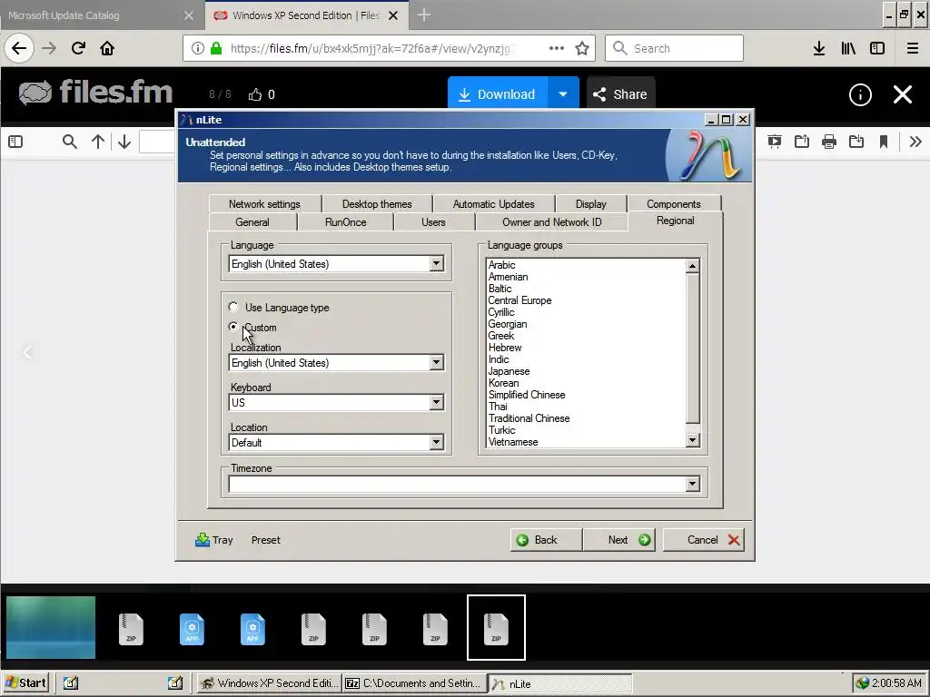Image resolution: width=930 pixels, height=697 pixels.
Task: Open the page actions three-dots menu
Action: [557, 49]
